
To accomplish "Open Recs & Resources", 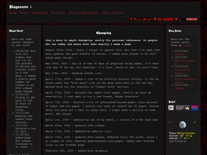I will point(83,12).
